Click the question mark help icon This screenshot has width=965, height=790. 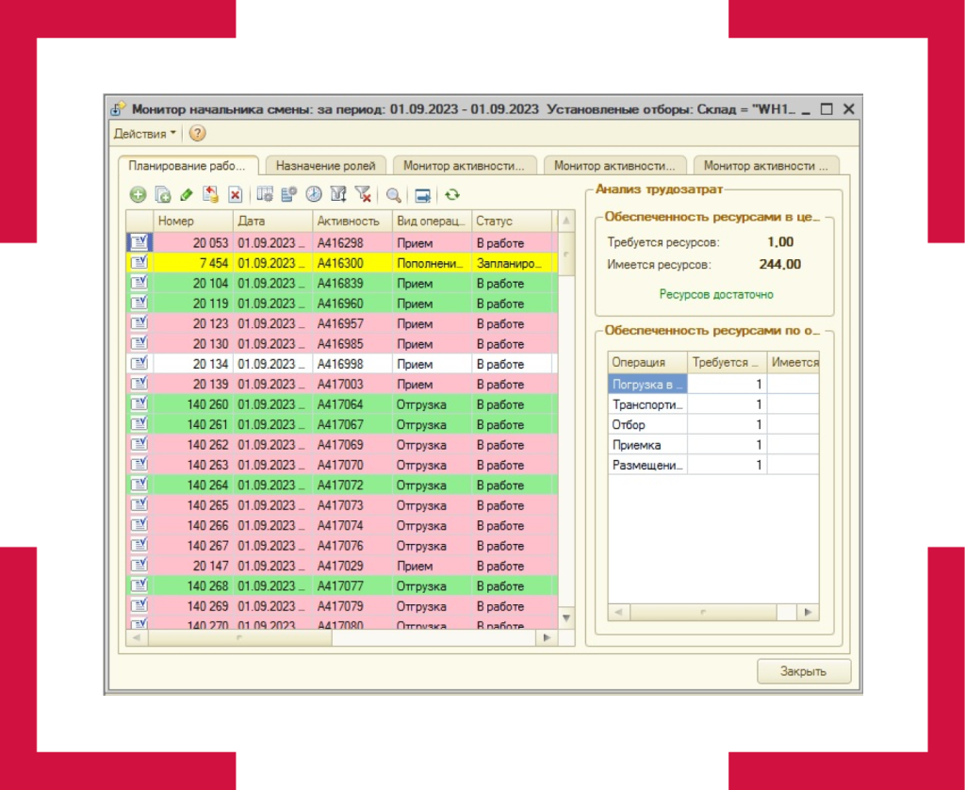(197, 134)
